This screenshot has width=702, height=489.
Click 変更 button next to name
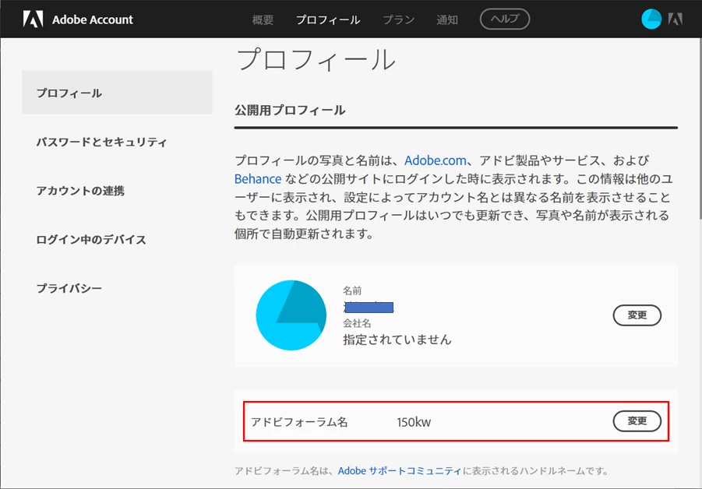click(x=637, y=315)
